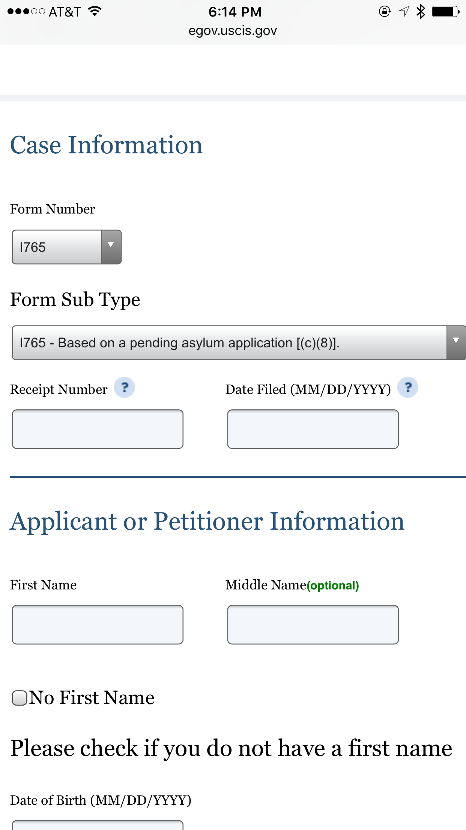Tap the Bluetooth status icon
This screenshot has width=466, height=830.
point(421,12)
